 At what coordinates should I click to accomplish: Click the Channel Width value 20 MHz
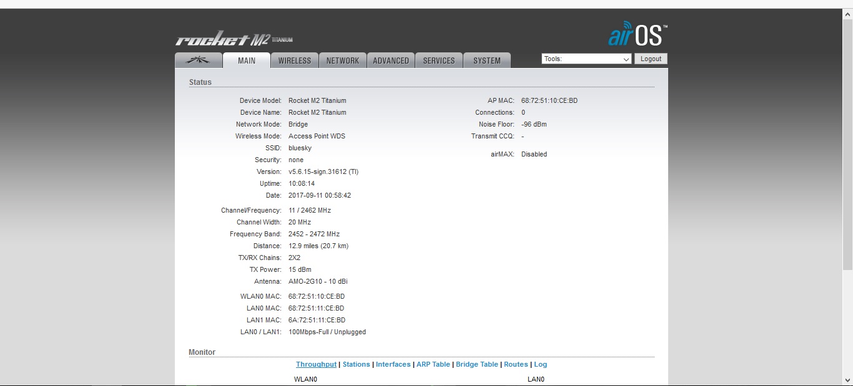(x=300, y=222)
